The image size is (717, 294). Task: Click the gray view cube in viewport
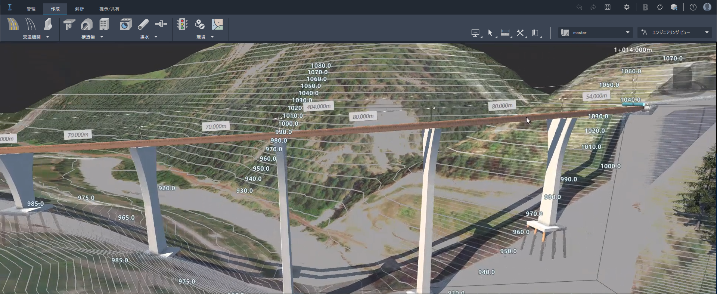(682, 78)
